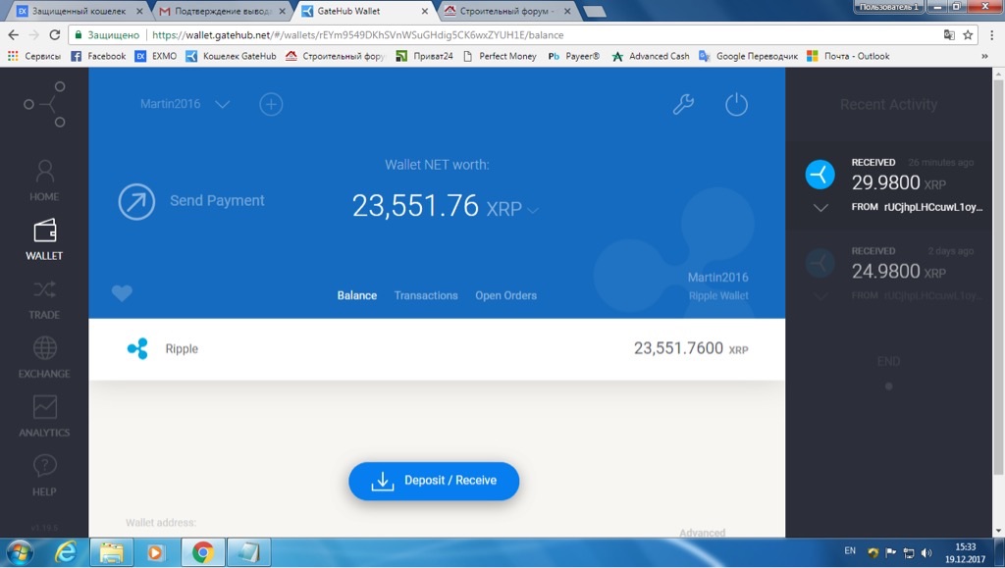1005x568 pixels.
Task: Click the Send Payment label
Action: click(x=217, y=200)
